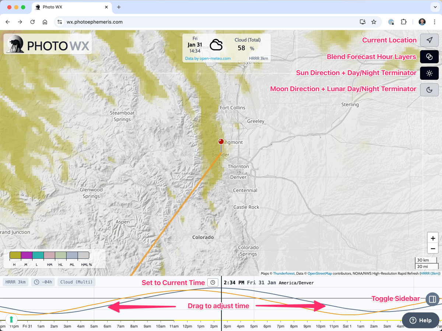Click the browser back arrow
The height and width of the screenshot is (331, 442).
(8, 22)
